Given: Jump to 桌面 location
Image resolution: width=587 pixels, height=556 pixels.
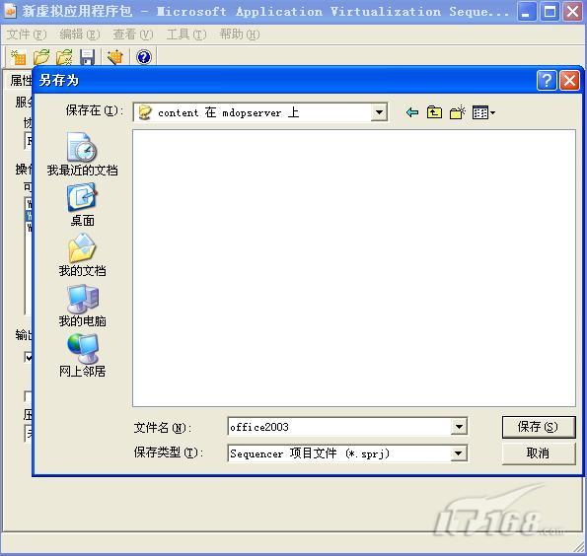Looking at the screenshot, I should click(82, 205).
